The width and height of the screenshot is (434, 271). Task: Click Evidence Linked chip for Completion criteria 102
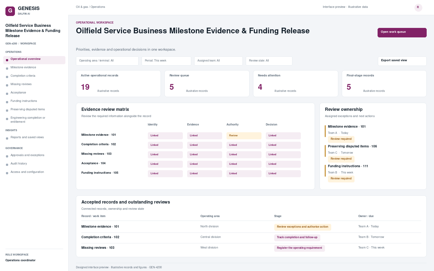[205, 145]
